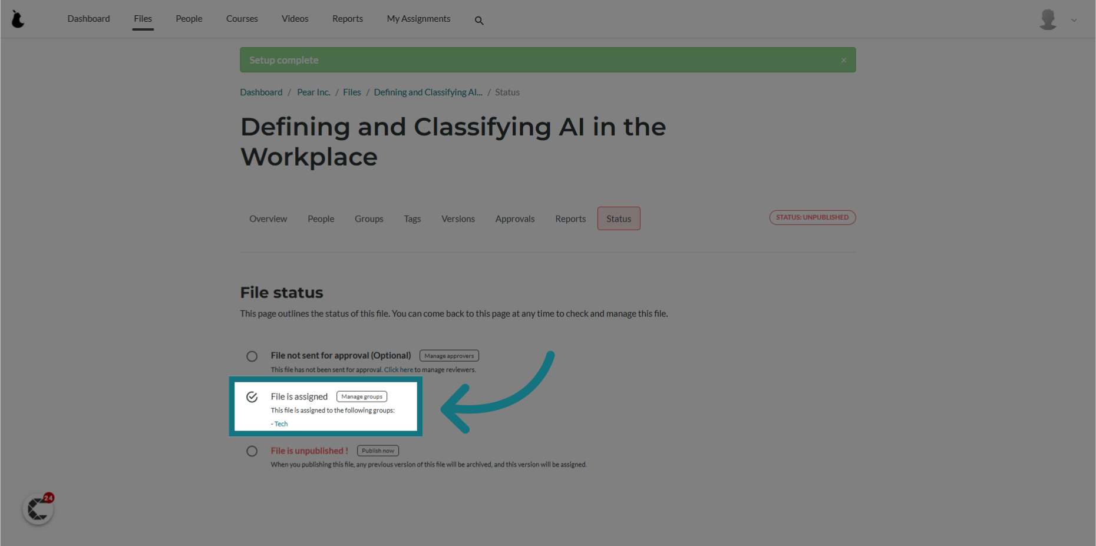Screen dimensions: 1096x546
Task: Open Reports in top navigation
Action: click(347, 19)
